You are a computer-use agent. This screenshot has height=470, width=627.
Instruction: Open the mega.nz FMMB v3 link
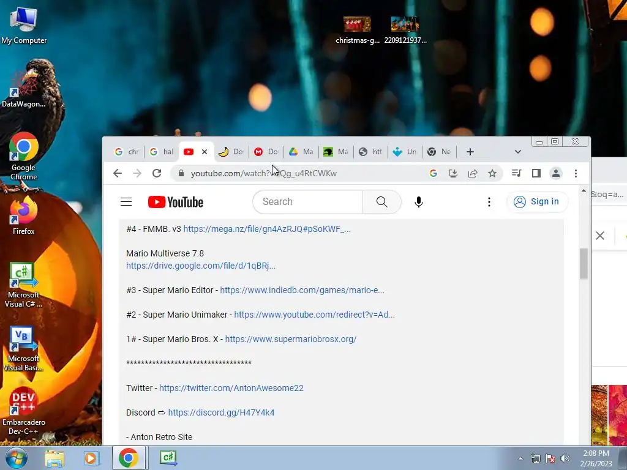267,229
